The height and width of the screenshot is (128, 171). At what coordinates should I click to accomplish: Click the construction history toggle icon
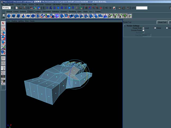(114, 8)
